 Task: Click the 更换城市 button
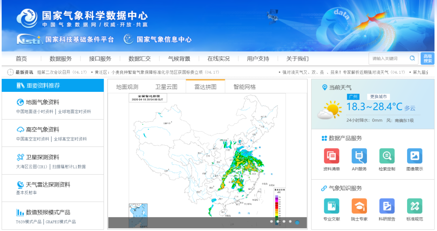(378, 97)
